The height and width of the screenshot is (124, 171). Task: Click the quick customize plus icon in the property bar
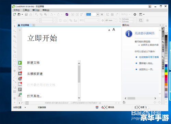[147, 20]
